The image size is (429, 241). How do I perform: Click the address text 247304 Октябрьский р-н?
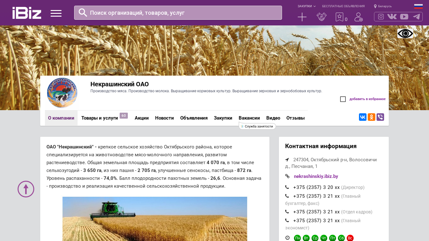331,163
